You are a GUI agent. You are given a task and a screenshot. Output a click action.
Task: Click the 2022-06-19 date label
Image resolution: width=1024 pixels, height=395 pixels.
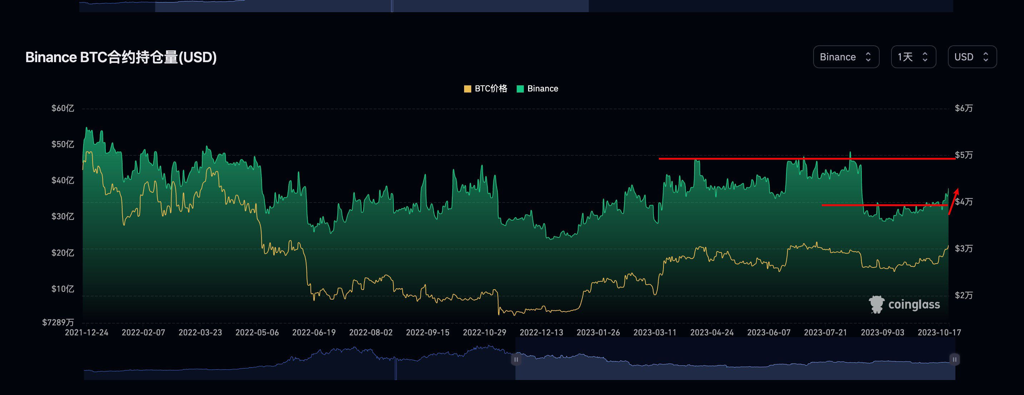[x=314, y=332]
